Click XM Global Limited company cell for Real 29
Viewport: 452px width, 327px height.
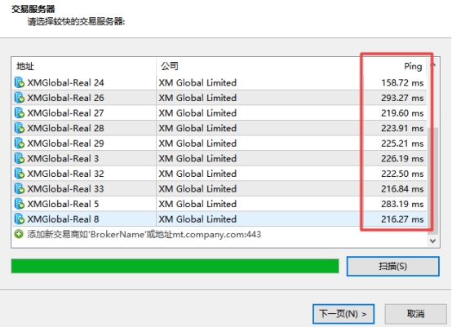(x=197, y=144)
